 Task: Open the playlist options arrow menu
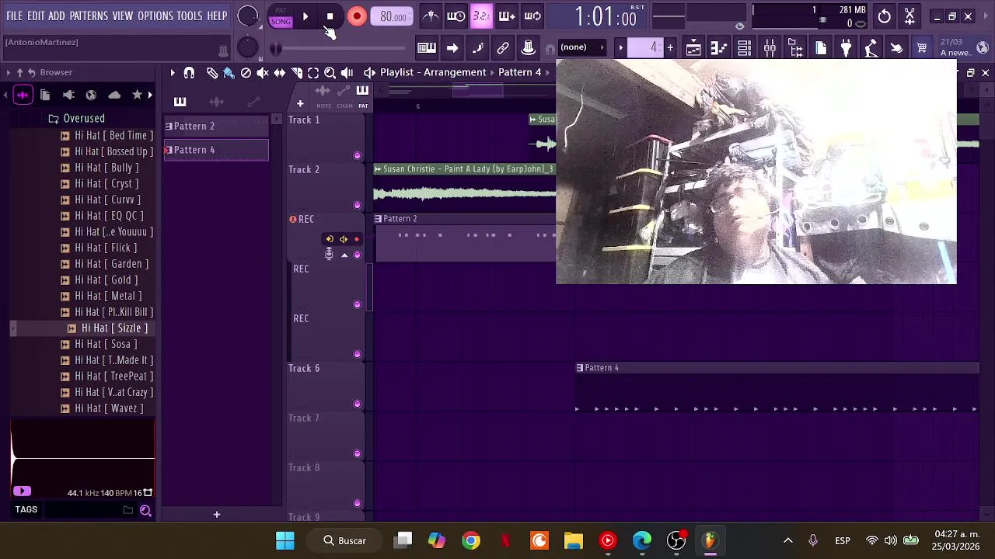[173, 72]
